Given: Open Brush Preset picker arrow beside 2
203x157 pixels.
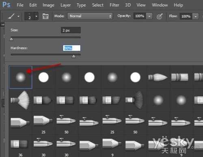Looking at the screenshot, I should point(36,16).
